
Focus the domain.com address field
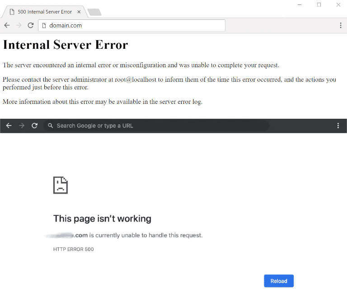coord(136,26)
